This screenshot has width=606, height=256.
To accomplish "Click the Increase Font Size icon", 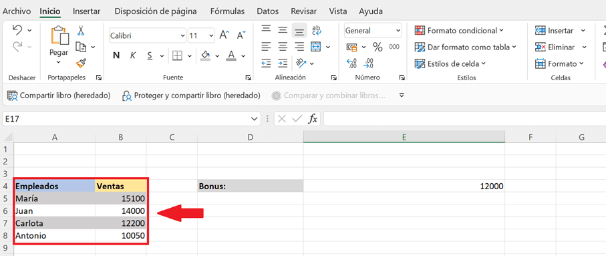I will coord(224,35).
